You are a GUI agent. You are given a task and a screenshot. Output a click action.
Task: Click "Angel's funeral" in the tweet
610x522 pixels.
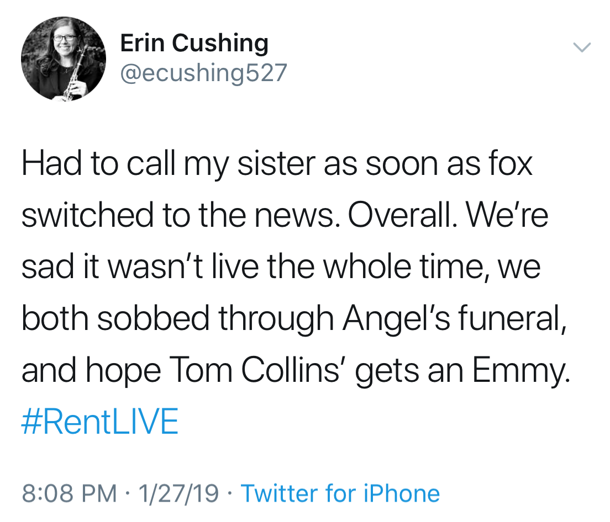(x=454, y=319)
